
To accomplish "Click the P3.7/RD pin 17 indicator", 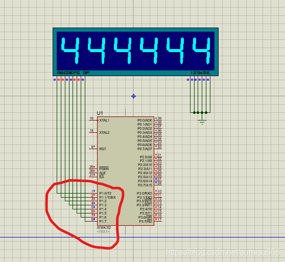I will coord(156,219).
